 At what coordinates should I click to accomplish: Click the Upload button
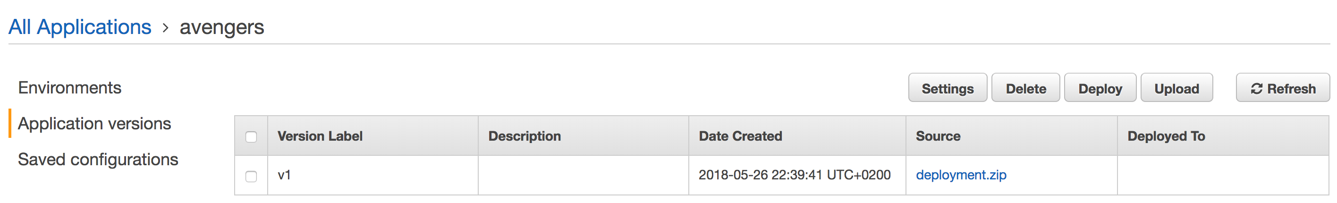(1176, 88)
